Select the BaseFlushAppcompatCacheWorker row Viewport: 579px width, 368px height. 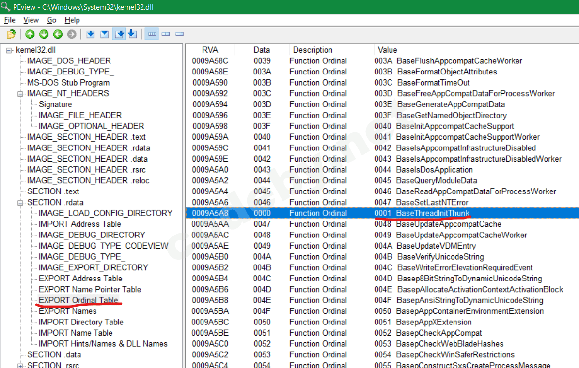point(382,61)
